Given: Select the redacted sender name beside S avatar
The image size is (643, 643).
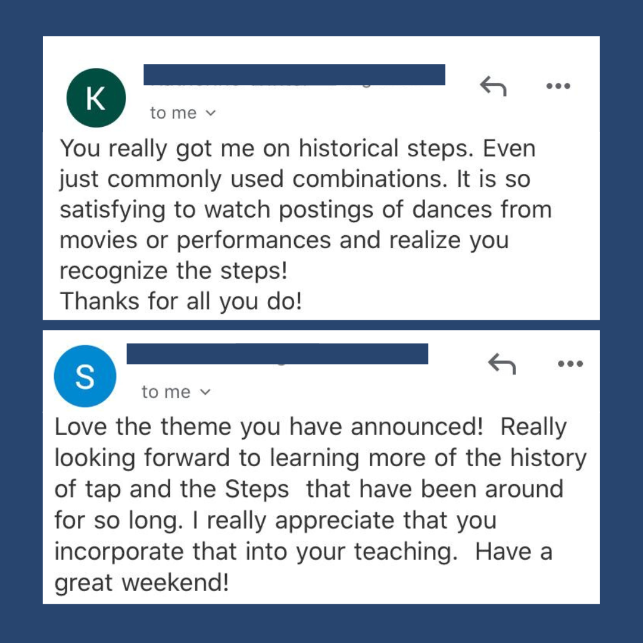Looking at the screenshot, I should 277,354.
